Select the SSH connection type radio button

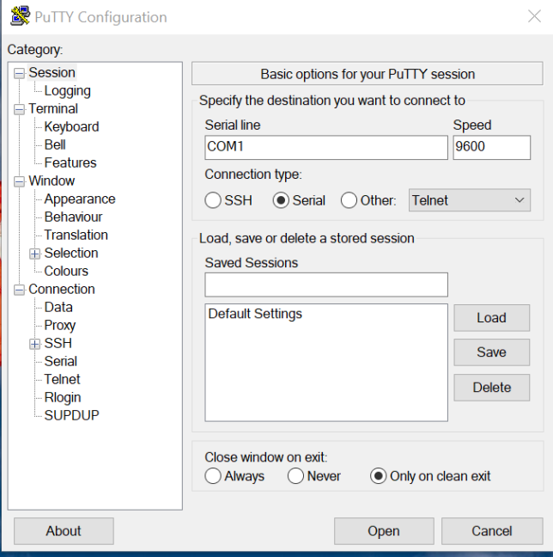[214, 200]
